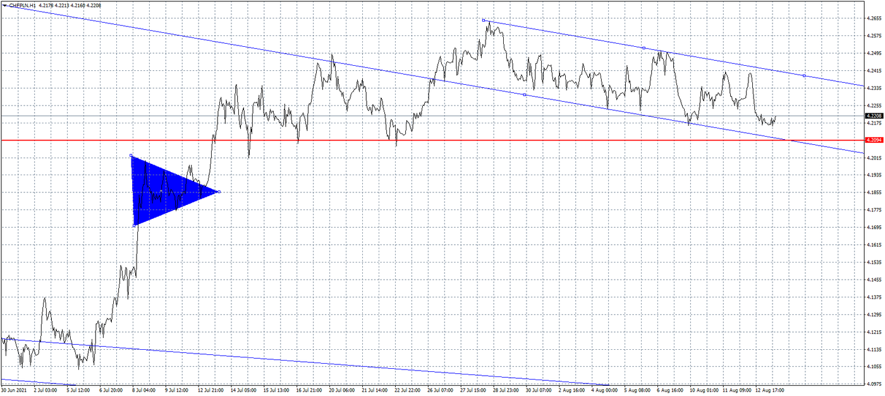Click the 4.2655 label on price scale
Screen dimensions: 885x396
pyautogui.click(x=874, y=18)
